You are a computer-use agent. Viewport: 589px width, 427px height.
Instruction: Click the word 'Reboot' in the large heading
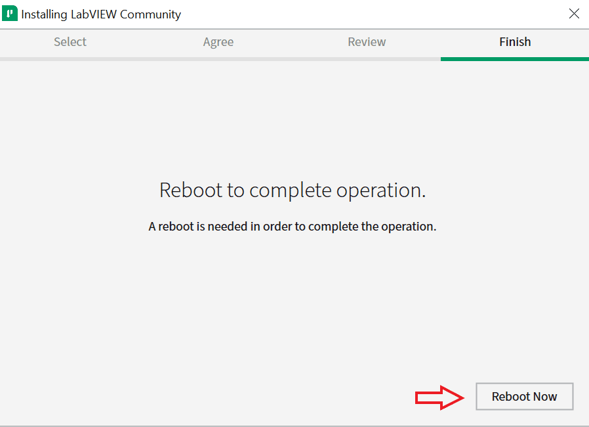click(x=191, y=190)
